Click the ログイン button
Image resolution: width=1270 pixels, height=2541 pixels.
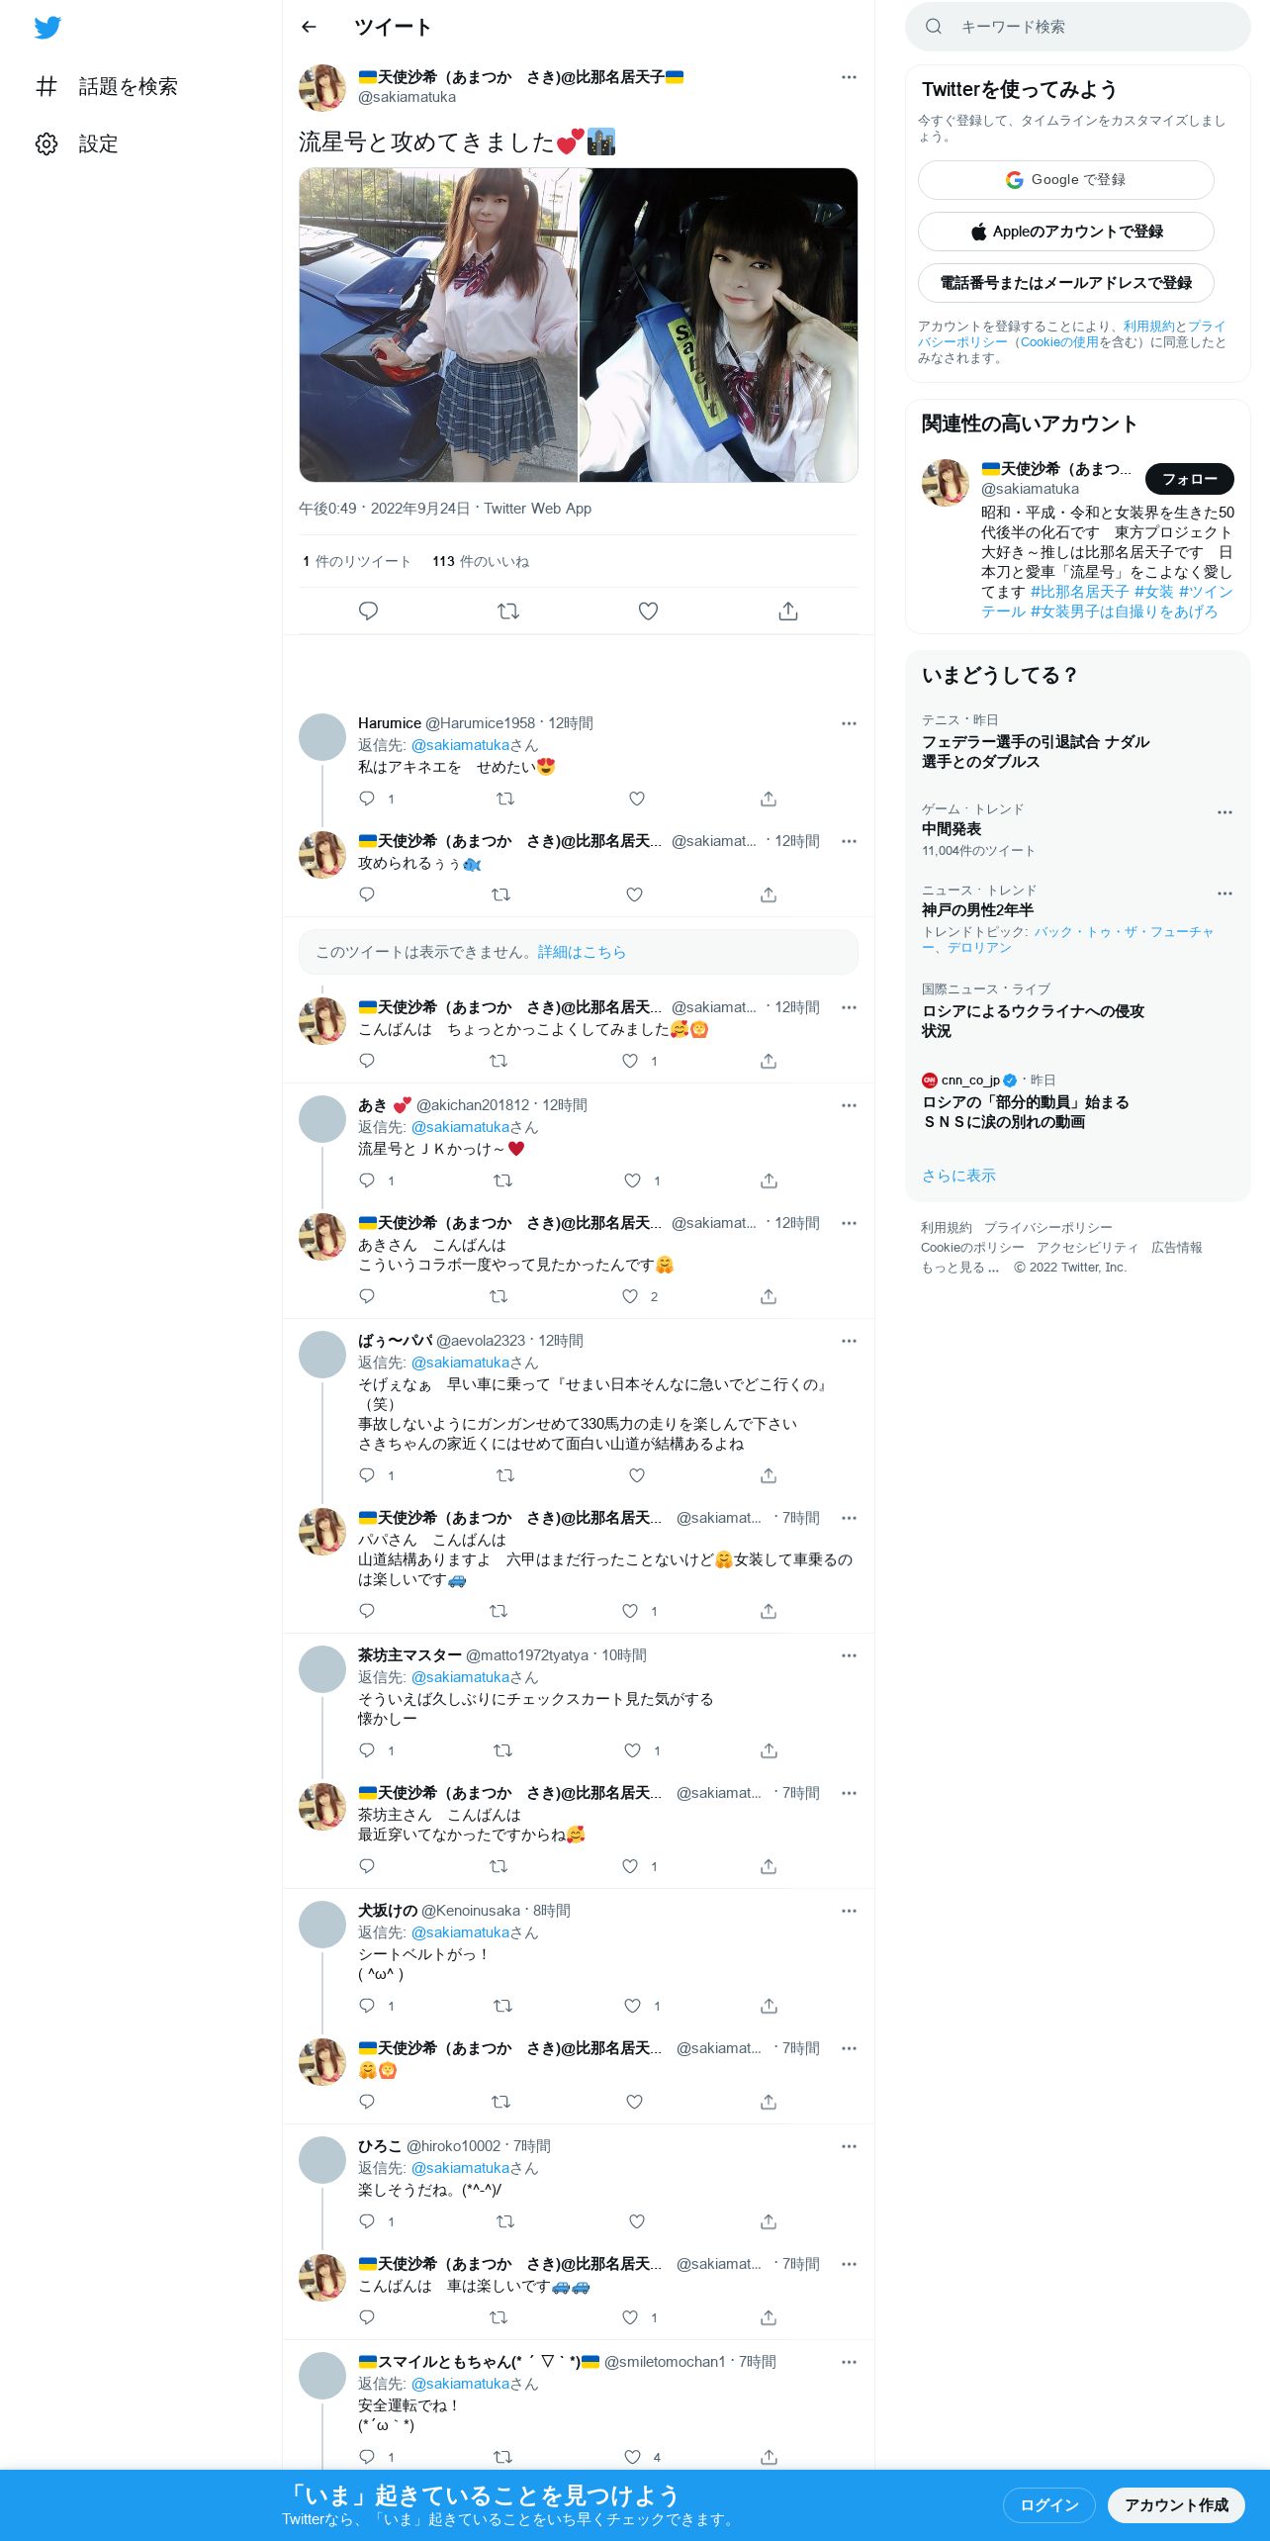click(x=1048, y=2504)
